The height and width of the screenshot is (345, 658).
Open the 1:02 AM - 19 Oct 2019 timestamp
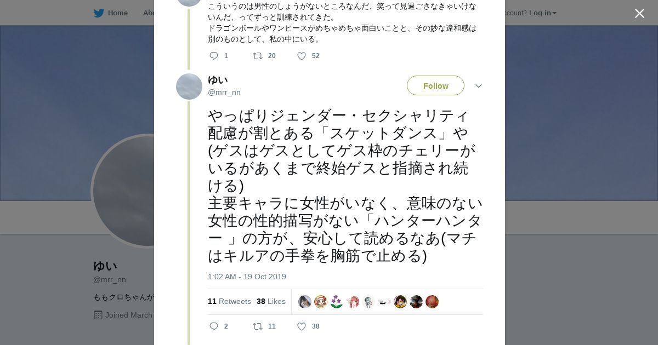(x=247, y=277)
